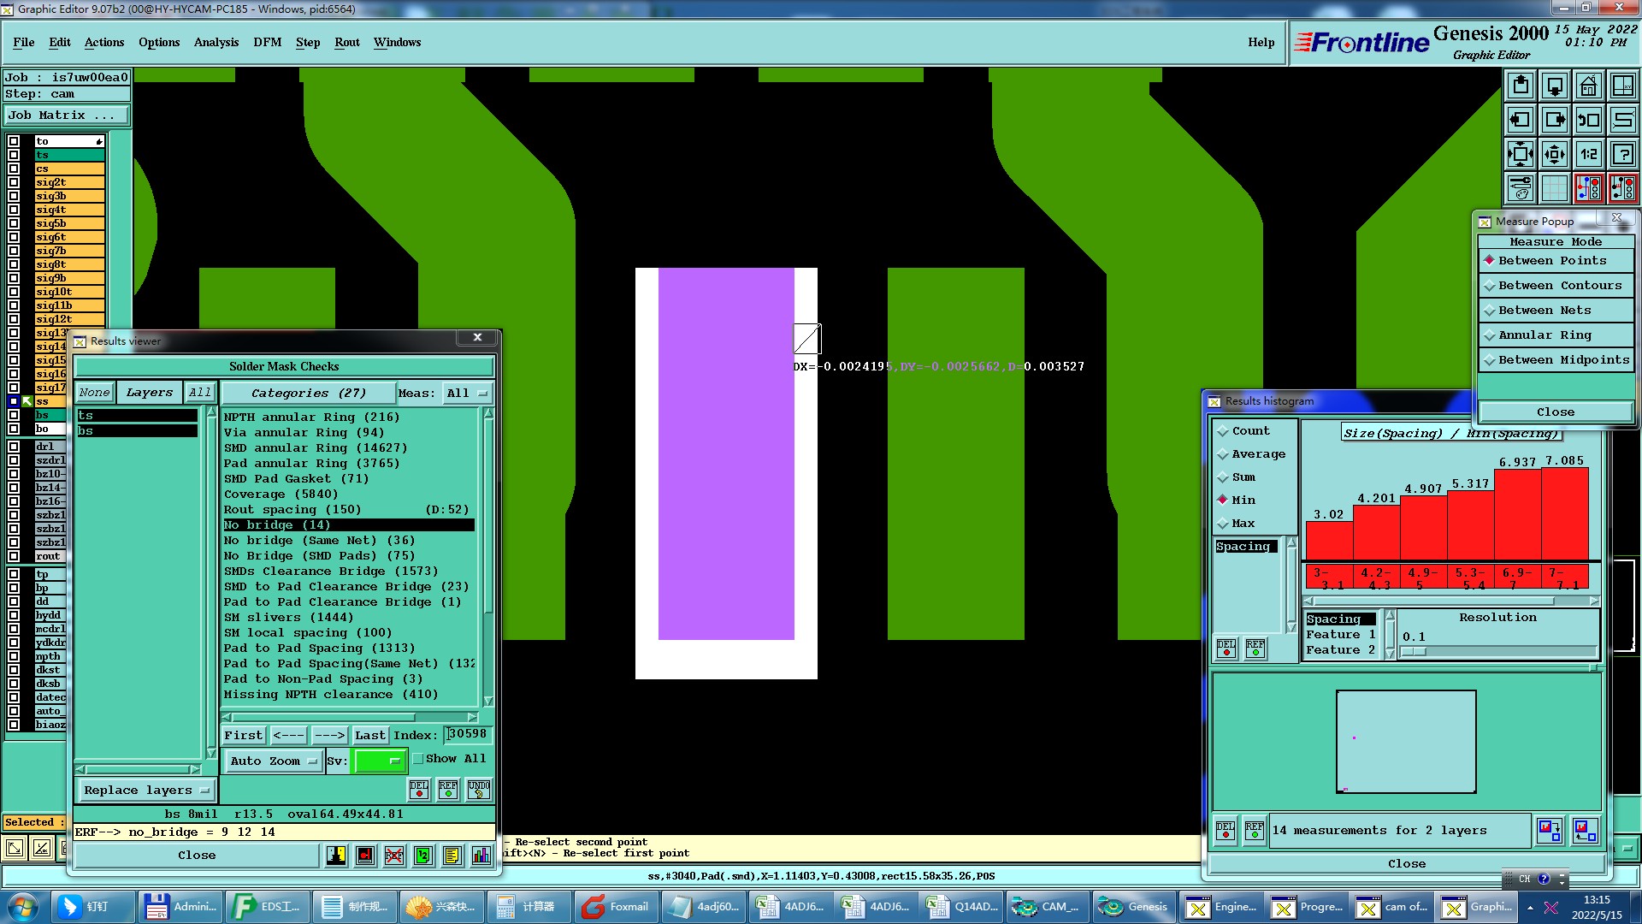Click the DEL icon in Results viewer
Screen dimensions: 1642x924
coord(419,789)
